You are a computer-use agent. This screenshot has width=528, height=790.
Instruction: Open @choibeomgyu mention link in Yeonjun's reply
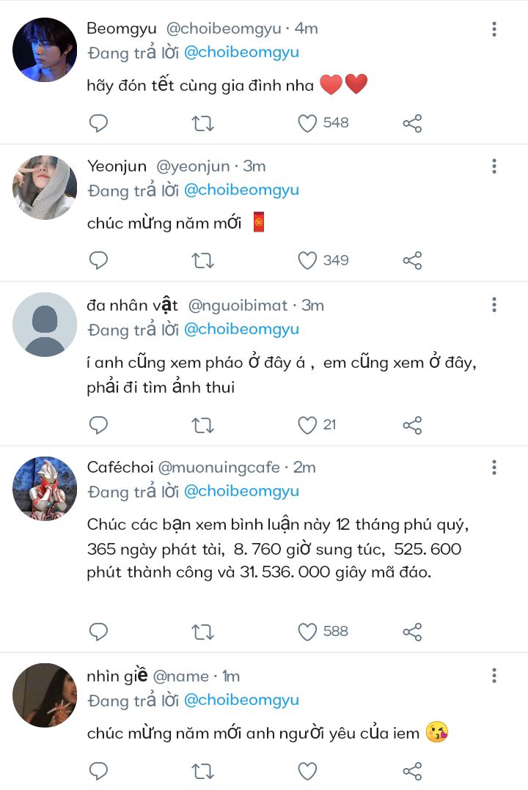241,190
